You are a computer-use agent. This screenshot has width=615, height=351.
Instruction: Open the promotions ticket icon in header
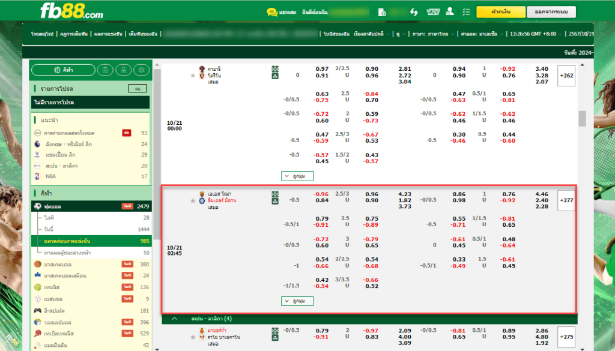pyautogui.click(x=432, y=12)
